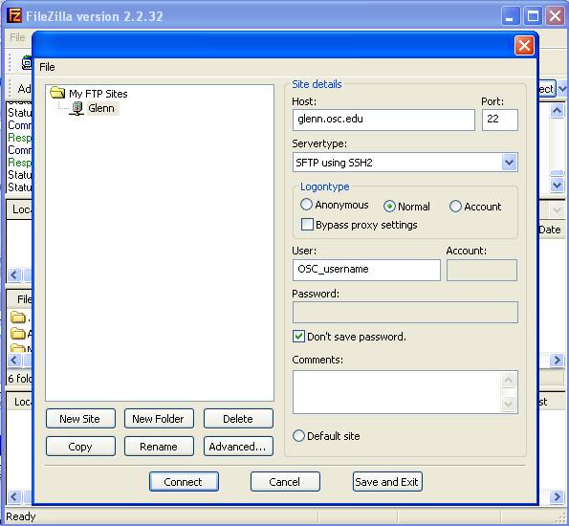
Task: Select the Default site option
Action: point(298,435)
